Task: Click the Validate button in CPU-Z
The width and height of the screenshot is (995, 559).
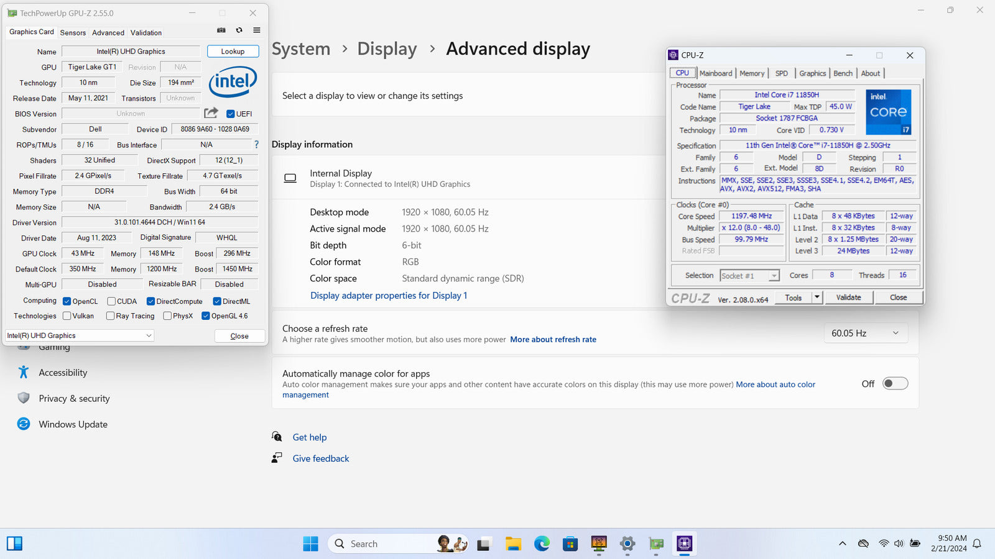Action: coord(849,298)
